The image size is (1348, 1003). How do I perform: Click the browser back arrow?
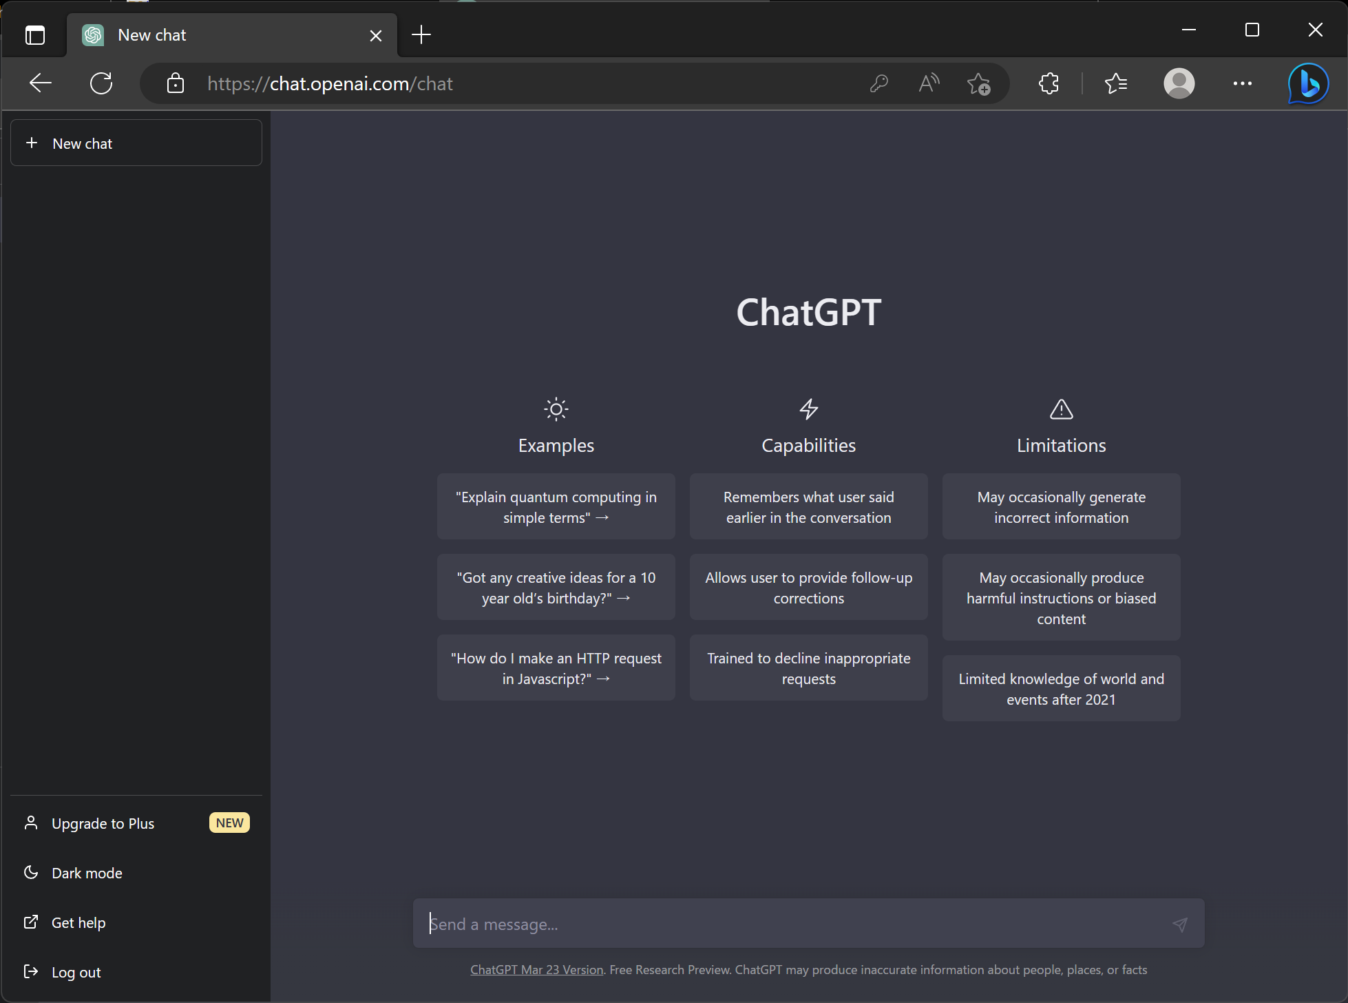[x=41, y=83]
